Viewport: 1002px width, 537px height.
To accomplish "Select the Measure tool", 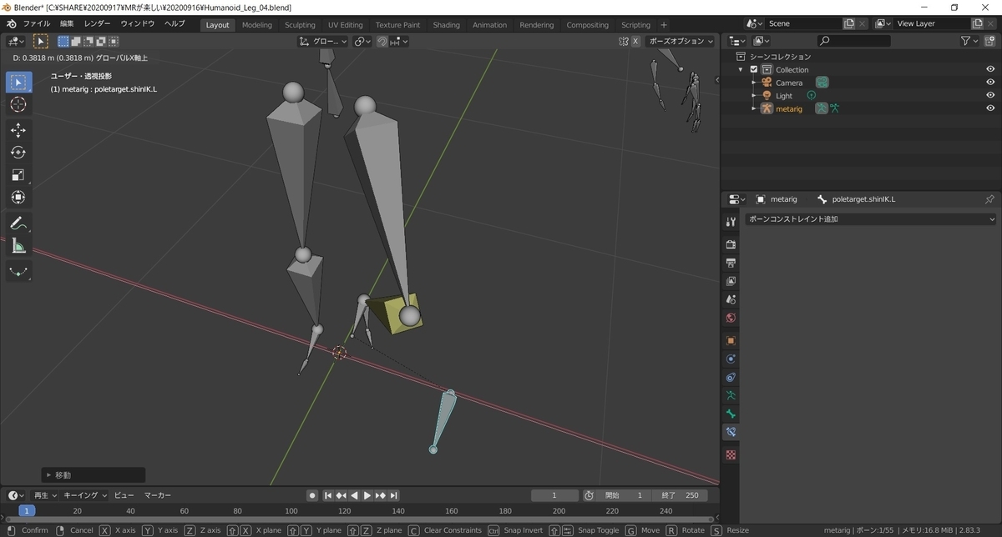I will [19, 246].
